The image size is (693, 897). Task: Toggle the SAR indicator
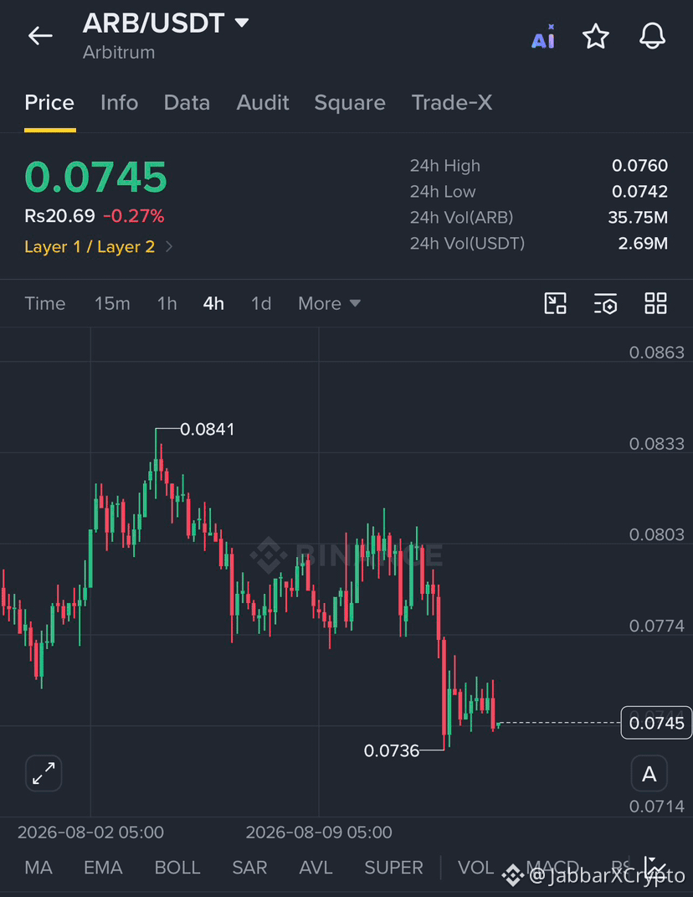pyautogui.click(x=249, y=867)
